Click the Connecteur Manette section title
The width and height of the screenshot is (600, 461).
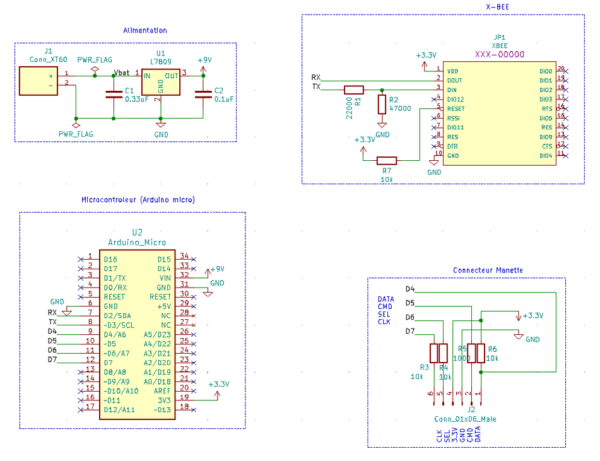coord(487,270)
